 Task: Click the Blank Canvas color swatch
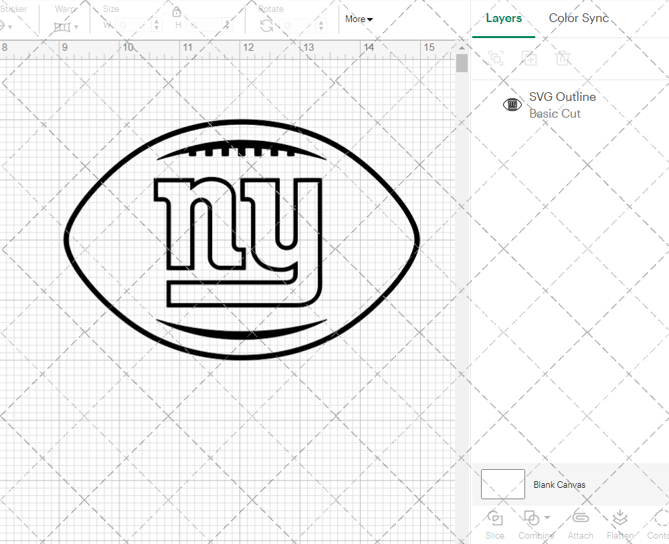coord(502,484)
